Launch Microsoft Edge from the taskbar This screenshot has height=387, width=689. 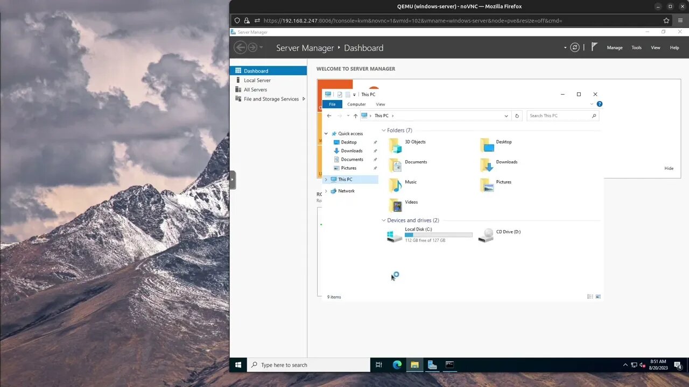pyautogui.click(x=397, y=365)
